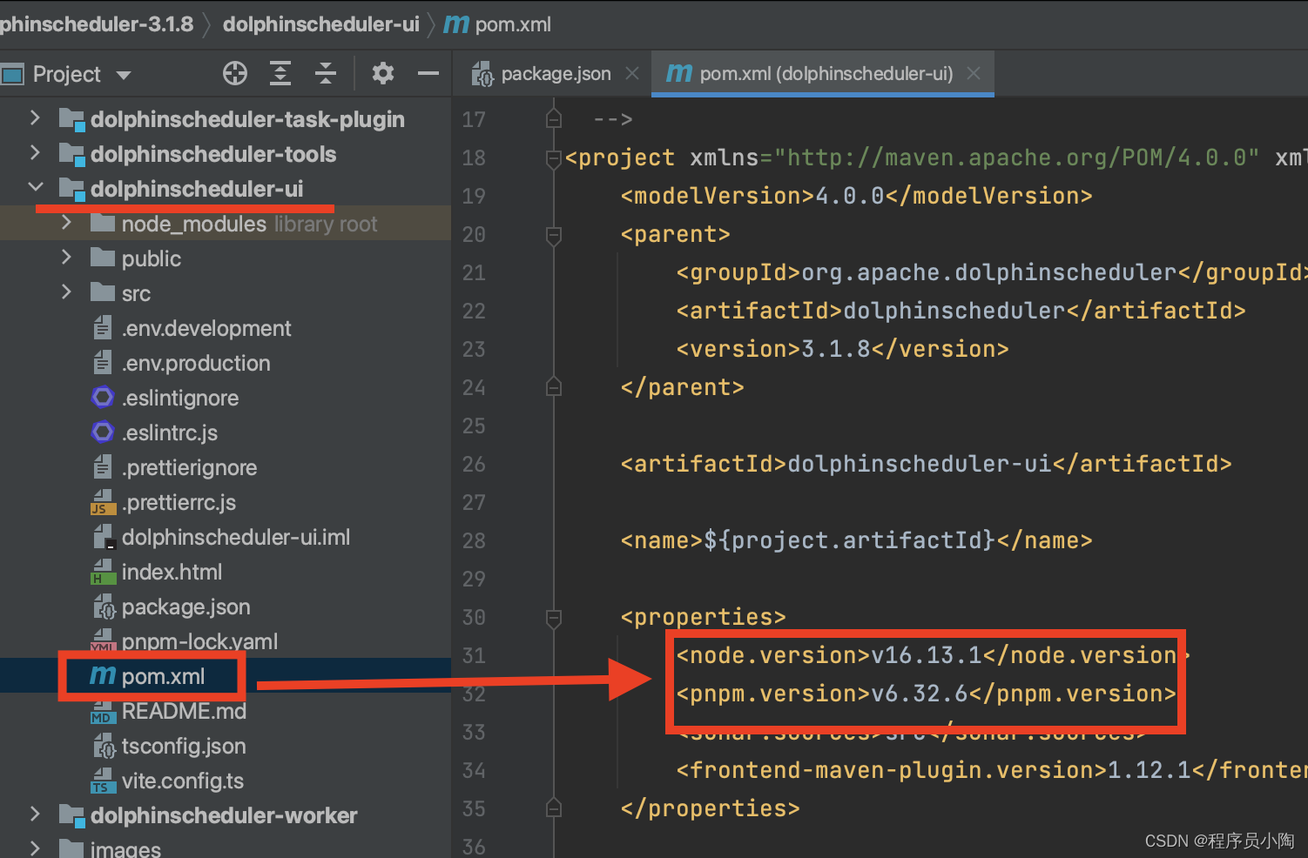Place cursor on the modelVersion line
Screen dimensions: 1308x858
(856, 196)
